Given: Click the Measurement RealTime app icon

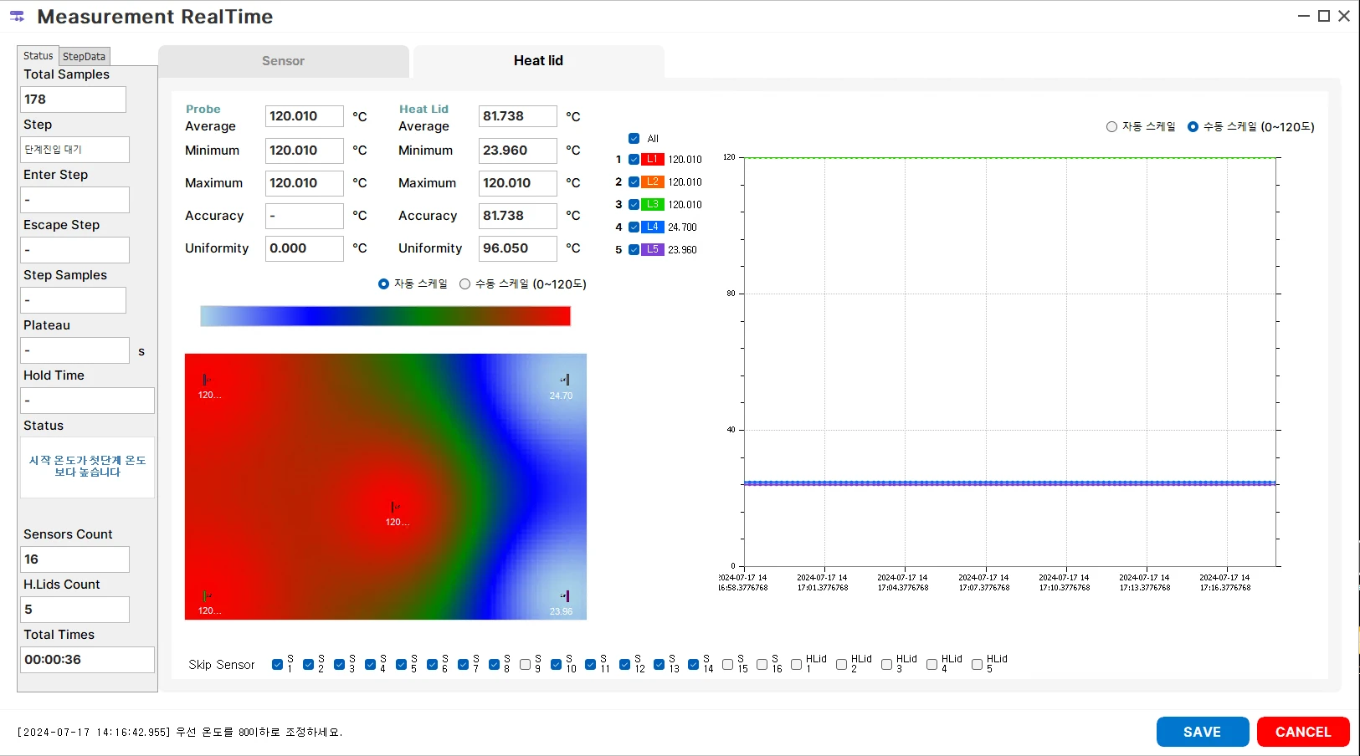Looking at the screenshot, I should click(x=17, y=16).
